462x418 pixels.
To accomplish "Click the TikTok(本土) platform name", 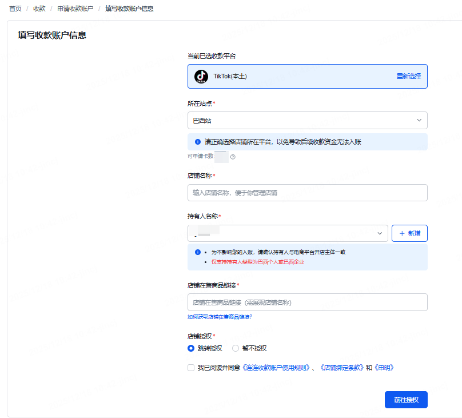I will [230, 76].
